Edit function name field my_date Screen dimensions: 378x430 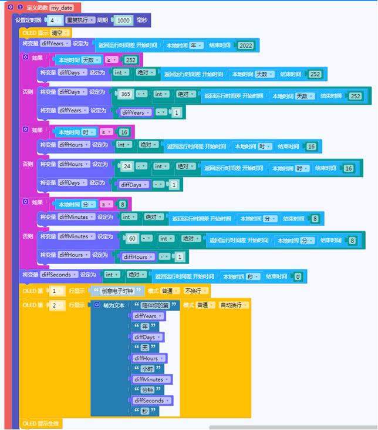click(62, 8)
